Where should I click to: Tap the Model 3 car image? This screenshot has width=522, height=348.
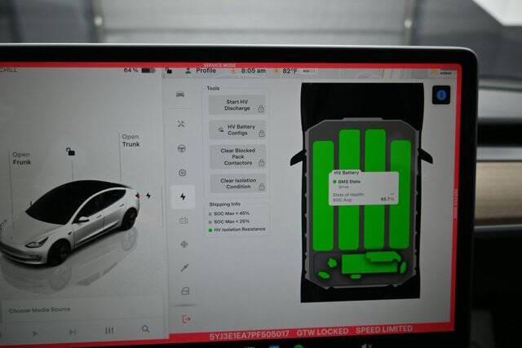point(70,222)
